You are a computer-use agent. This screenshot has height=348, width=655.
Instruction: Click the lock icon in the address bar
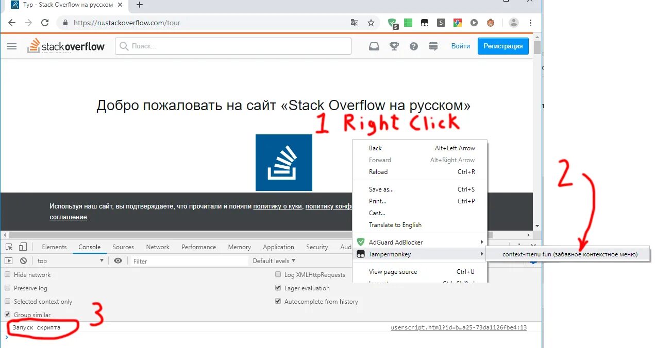(65, 23)
